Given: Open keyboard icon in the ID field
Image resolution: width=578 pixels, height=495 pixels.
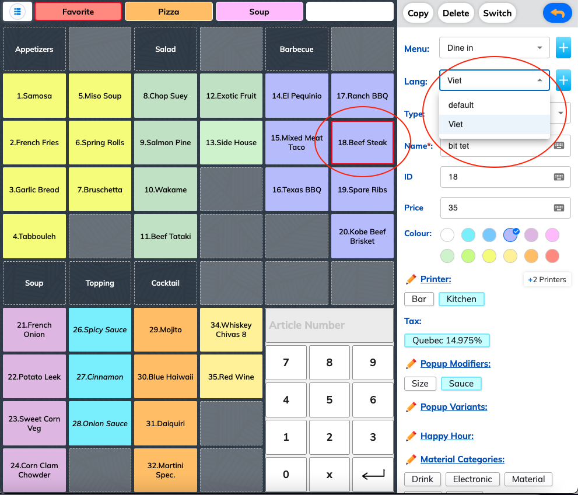Looking at the screenshot, I should [559, 177].
